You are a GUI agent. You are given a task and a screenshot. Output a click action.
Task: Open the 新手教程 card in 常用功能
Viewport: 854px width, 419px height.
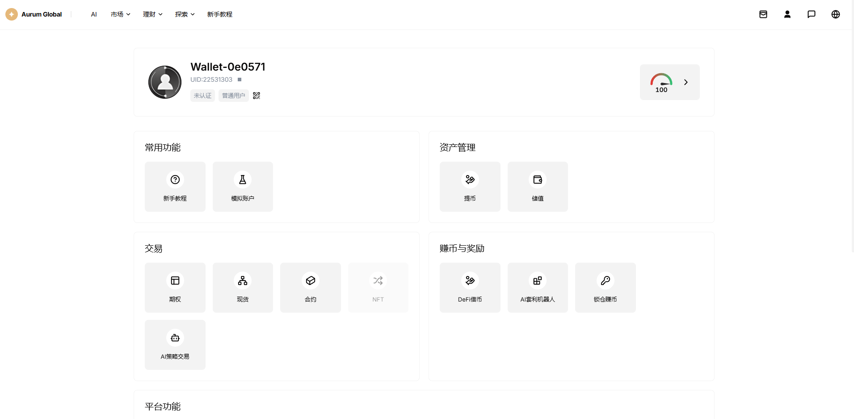(175, 187)
